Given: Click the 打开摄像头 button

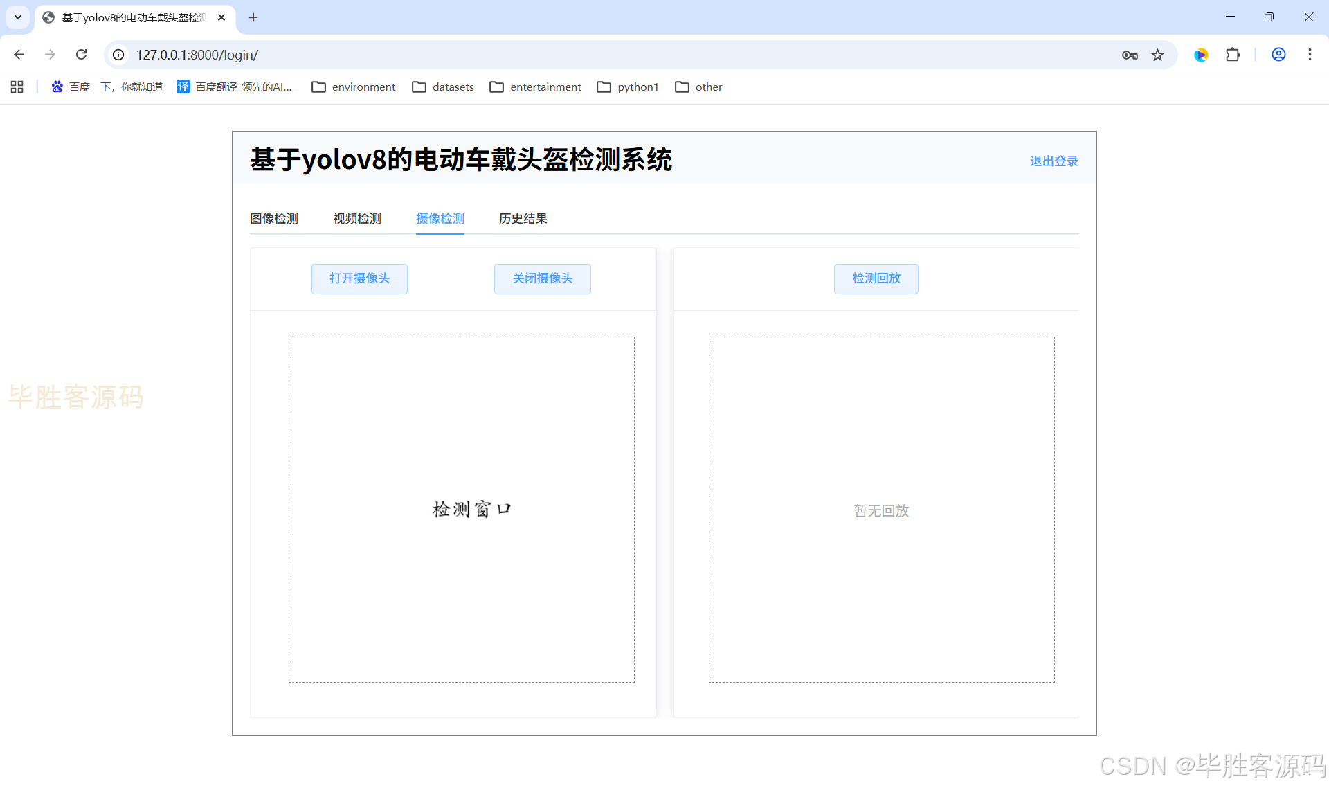Looking at the screenshot, I should 359,278.
